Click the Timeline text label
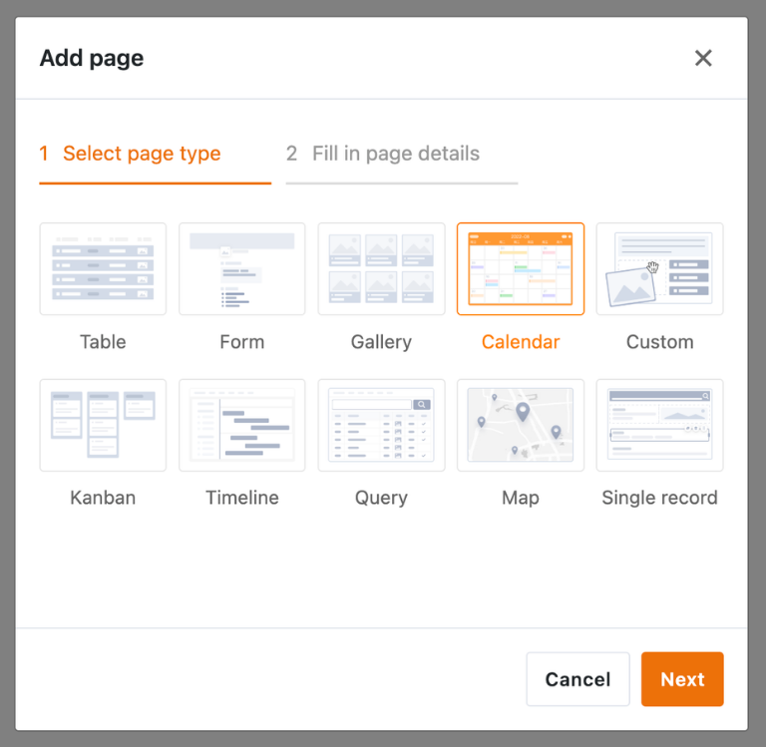Image resolution: width=766 pixels, height=747 pixels. (241, 498)
